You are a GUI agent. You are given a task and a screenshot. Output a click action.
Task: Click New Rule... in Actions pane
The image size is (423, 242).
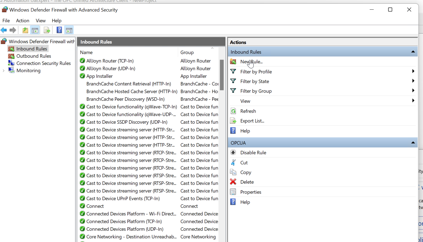pyautogui.click(x=251, y=62)
